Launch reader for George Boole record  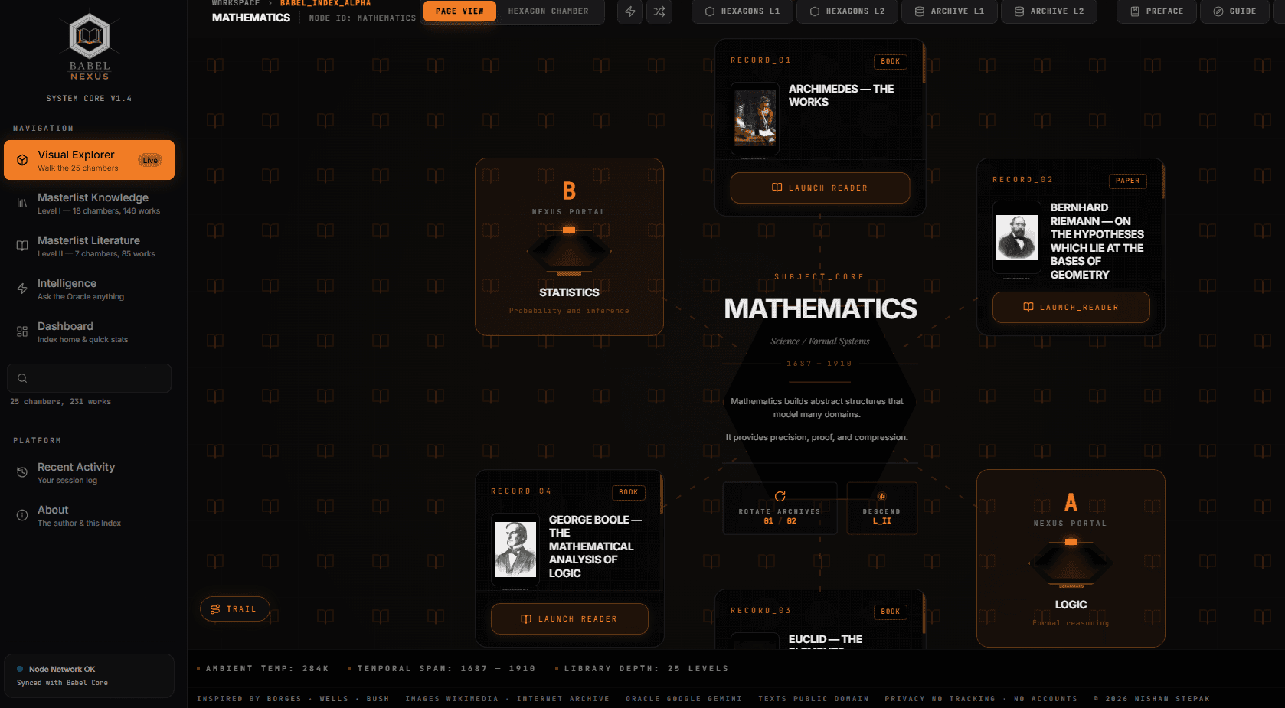pos(569,618)
